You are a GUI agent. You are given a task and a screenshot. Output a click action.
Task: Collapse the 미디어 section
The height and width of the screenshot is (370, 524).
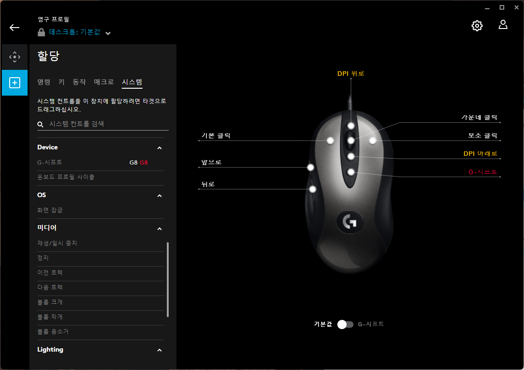pyautogui.click(x=159, y=228)
